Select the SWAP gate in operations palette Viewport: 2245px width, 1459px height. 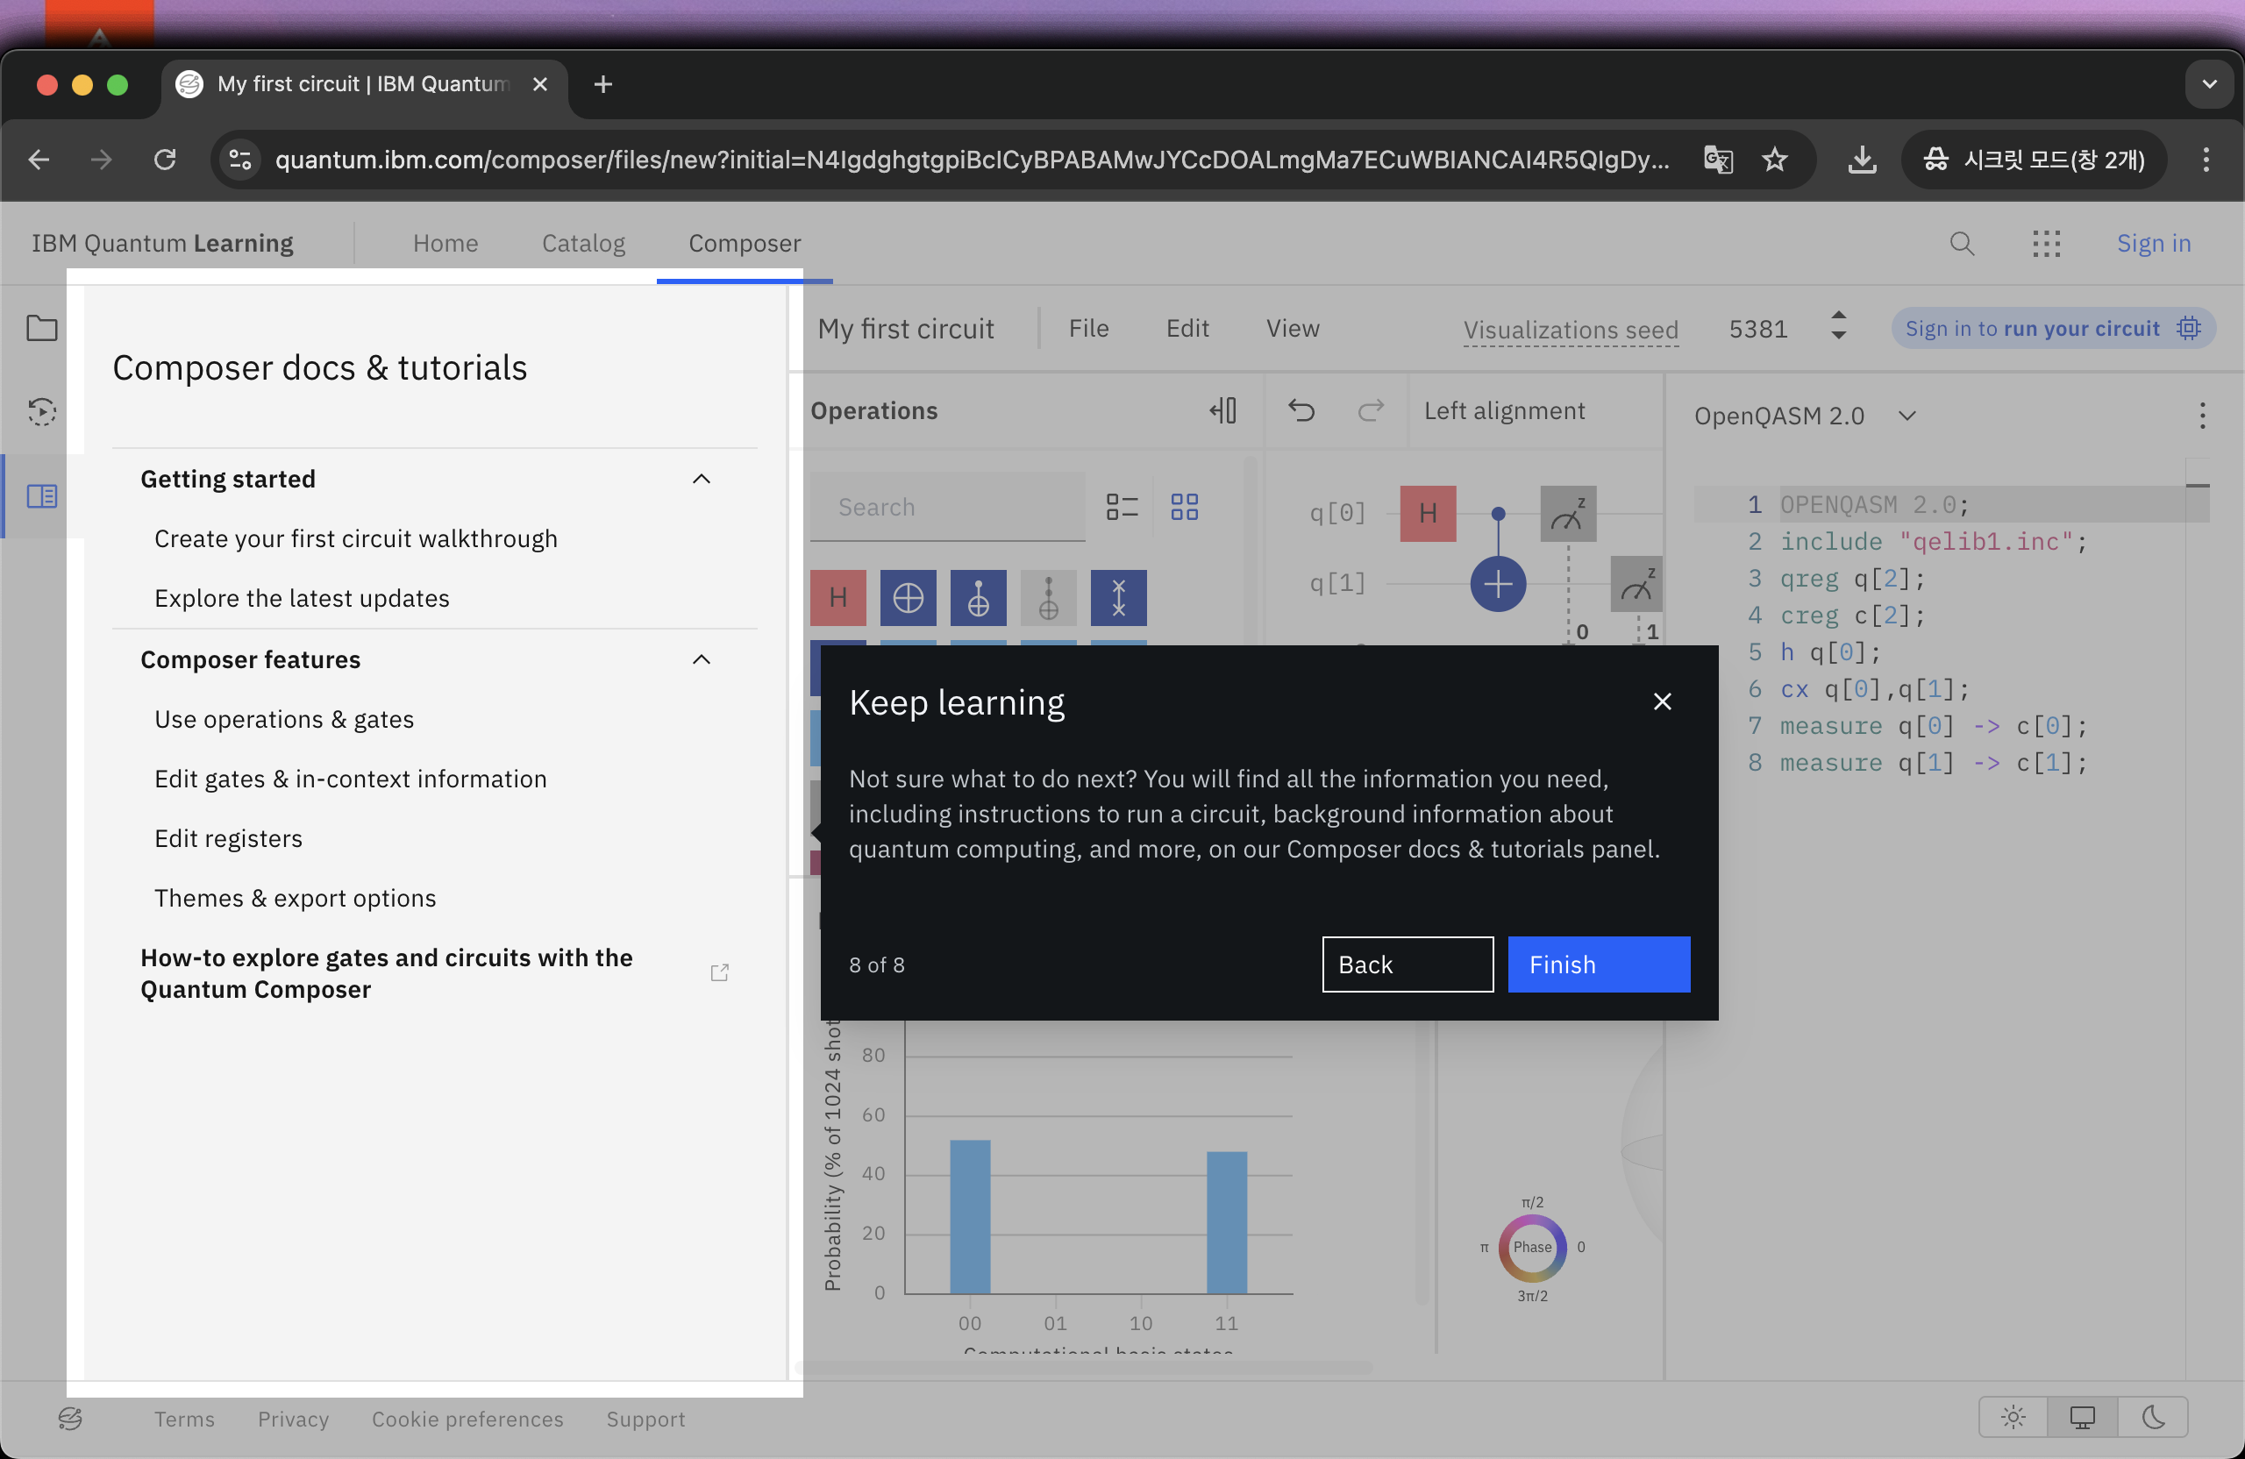tap(1119, 598)
